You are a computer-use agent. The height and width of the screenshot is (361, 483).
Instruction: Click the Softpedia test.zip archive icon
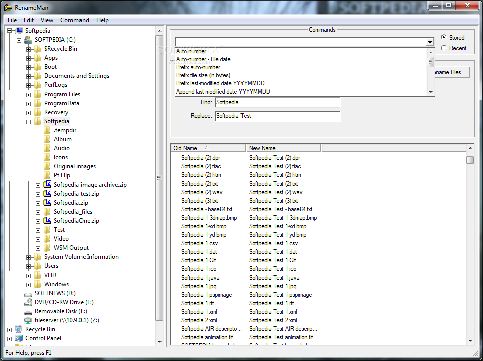(47, 194)
